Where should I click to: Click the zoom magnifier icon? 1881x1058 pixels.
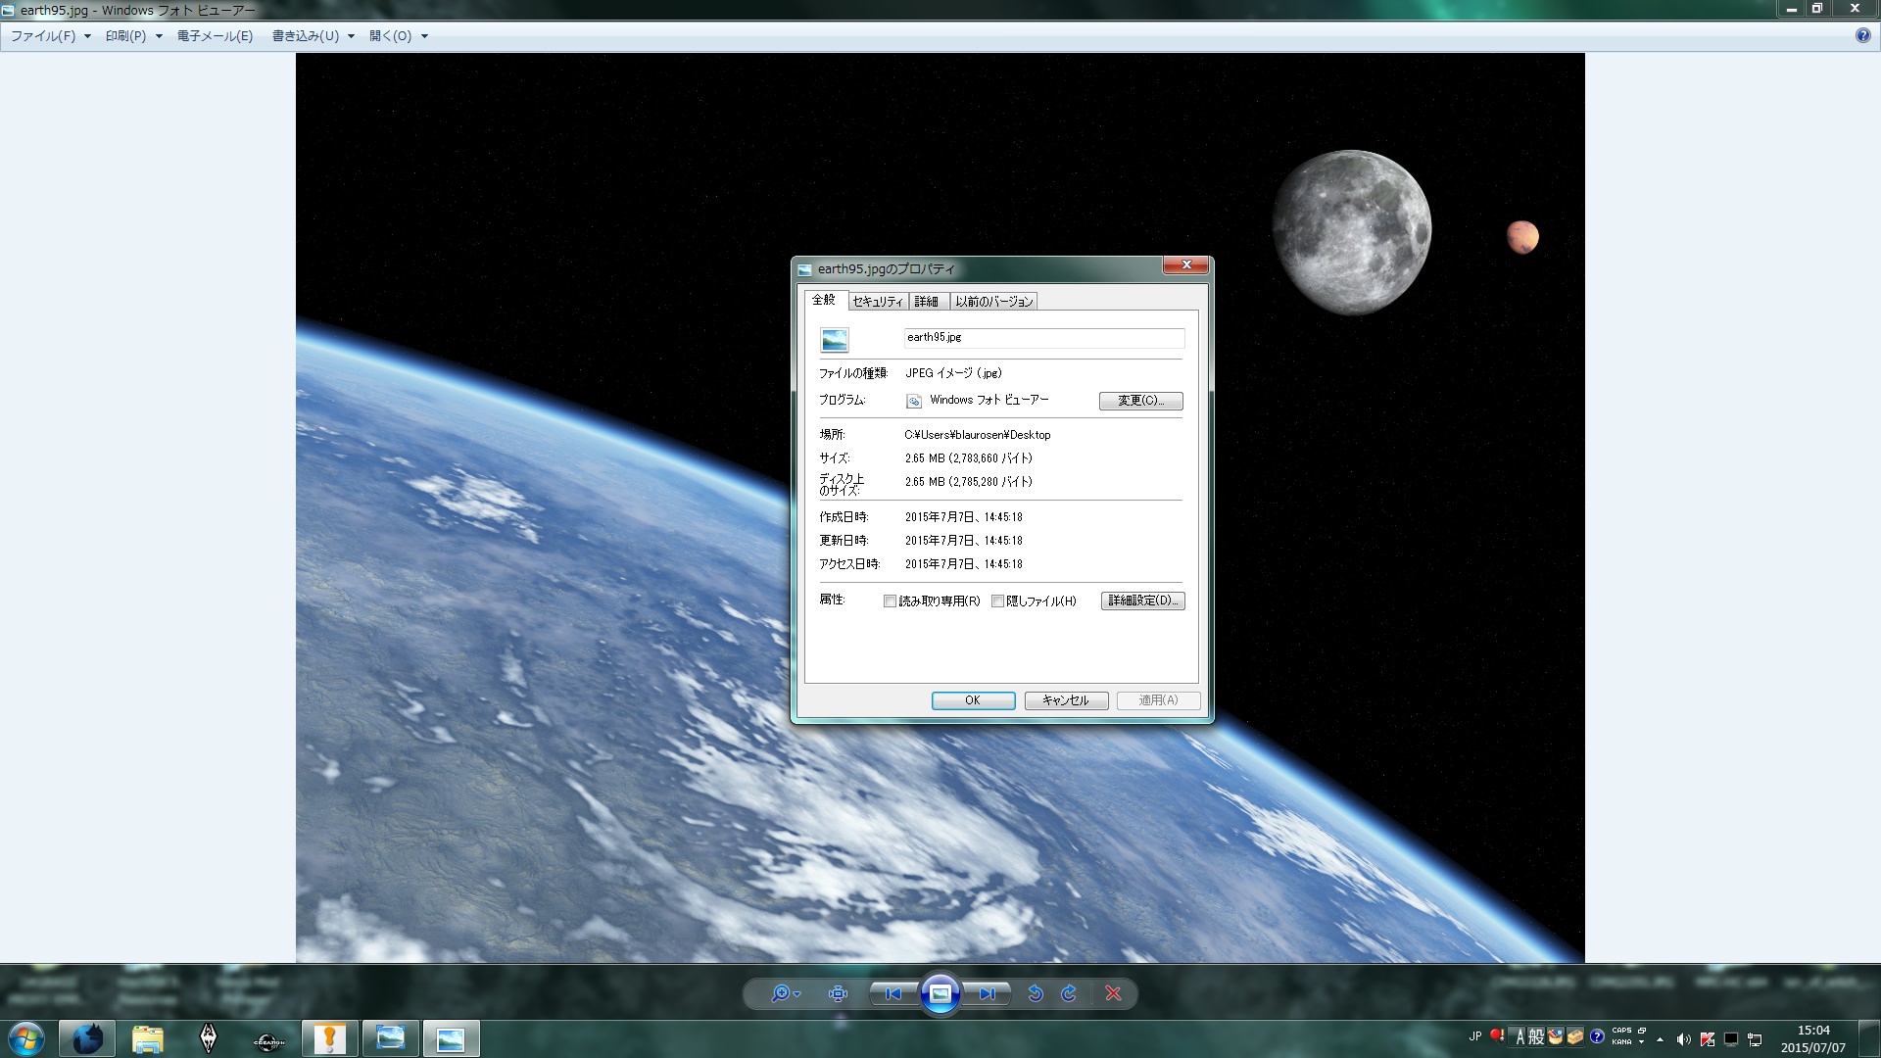pos(781,993)
